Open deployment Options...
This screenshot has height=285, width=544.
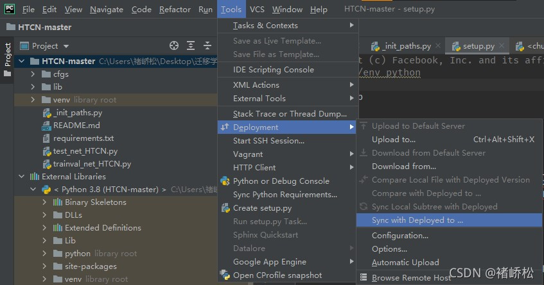pos(450,248)
